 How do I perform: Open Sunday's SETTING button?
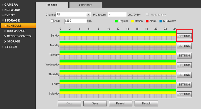coord(184,36)
